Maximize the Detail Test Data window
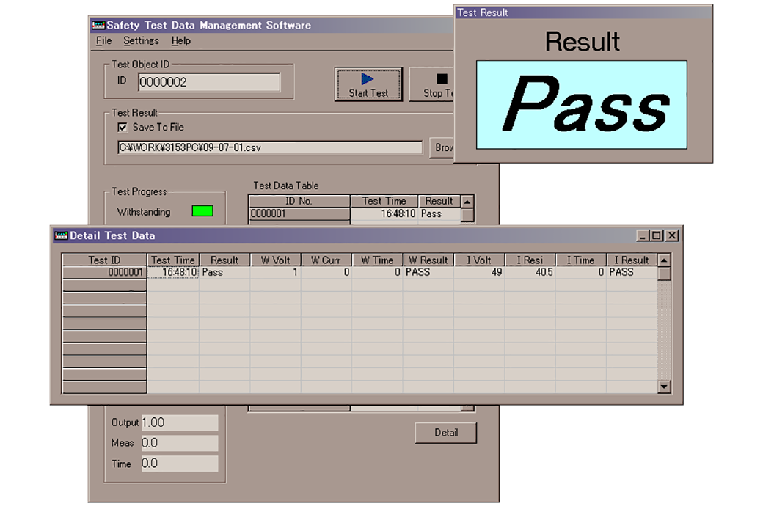Viewport: 763px width, 509px height. (x=657, y=235)
